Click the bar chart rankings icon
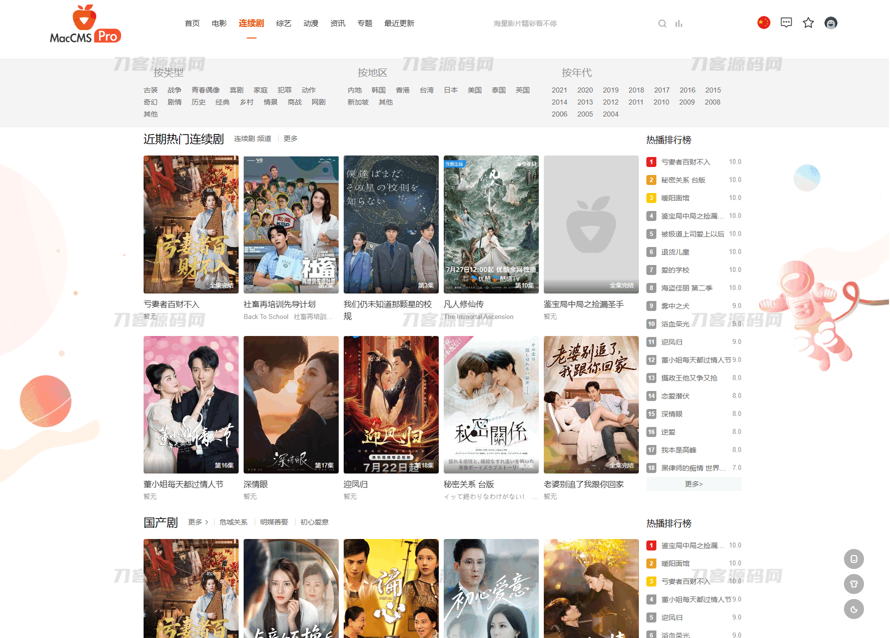 (x=679, y=23)
